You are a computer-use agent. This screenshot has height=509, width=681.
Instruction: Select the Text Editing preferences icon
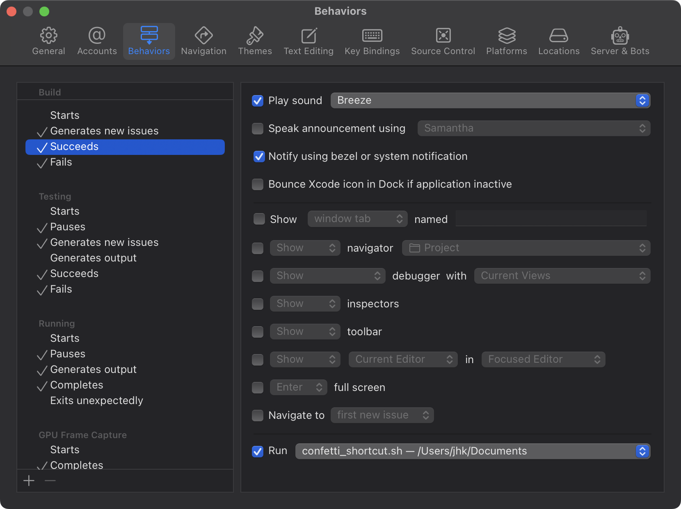[x=309, y=40]
